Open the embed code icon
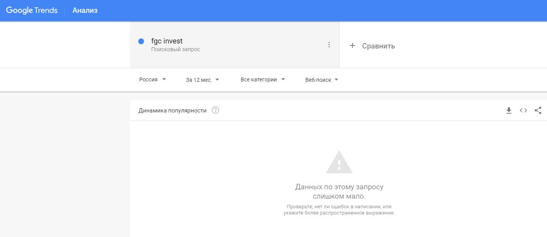 [523, 111]
